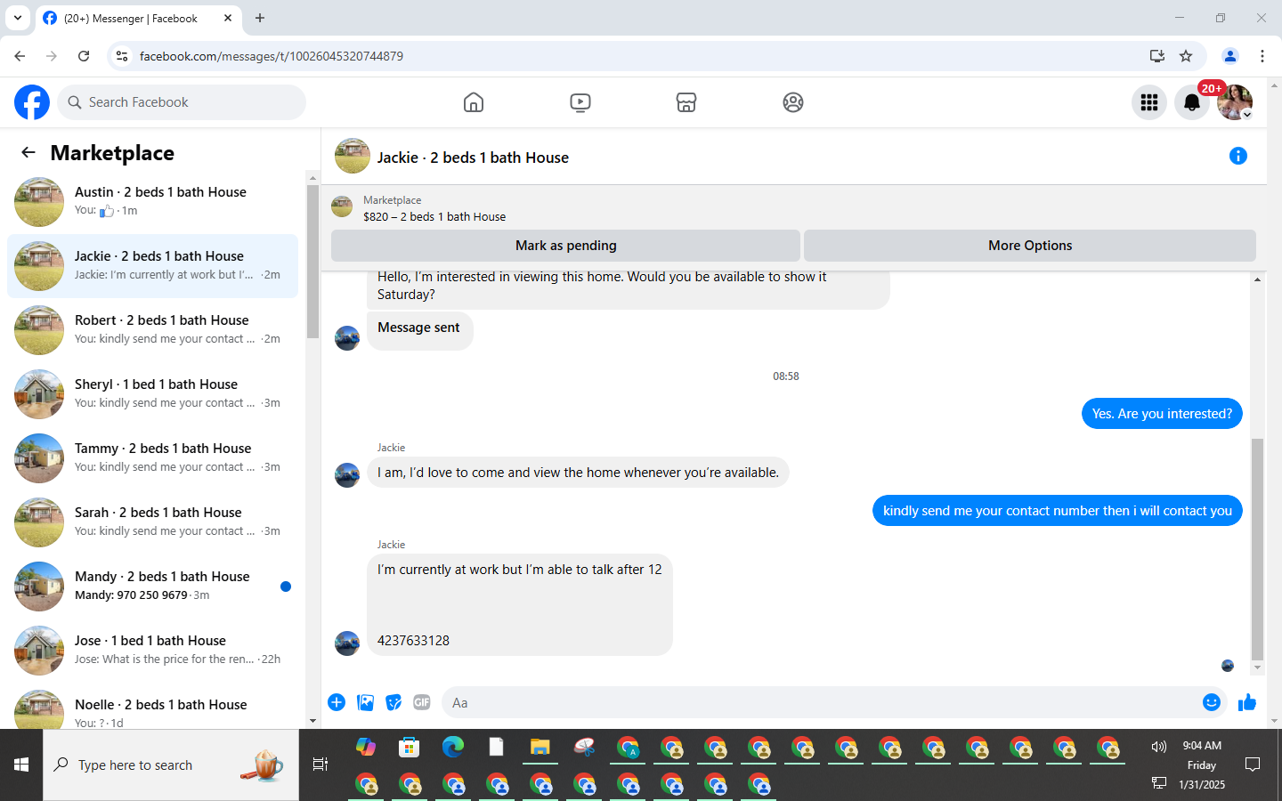The height and width of the screenshot is (801, 1282).
Task: Select the Messenger | Facebook browser tab
Action: pos(138,18)
